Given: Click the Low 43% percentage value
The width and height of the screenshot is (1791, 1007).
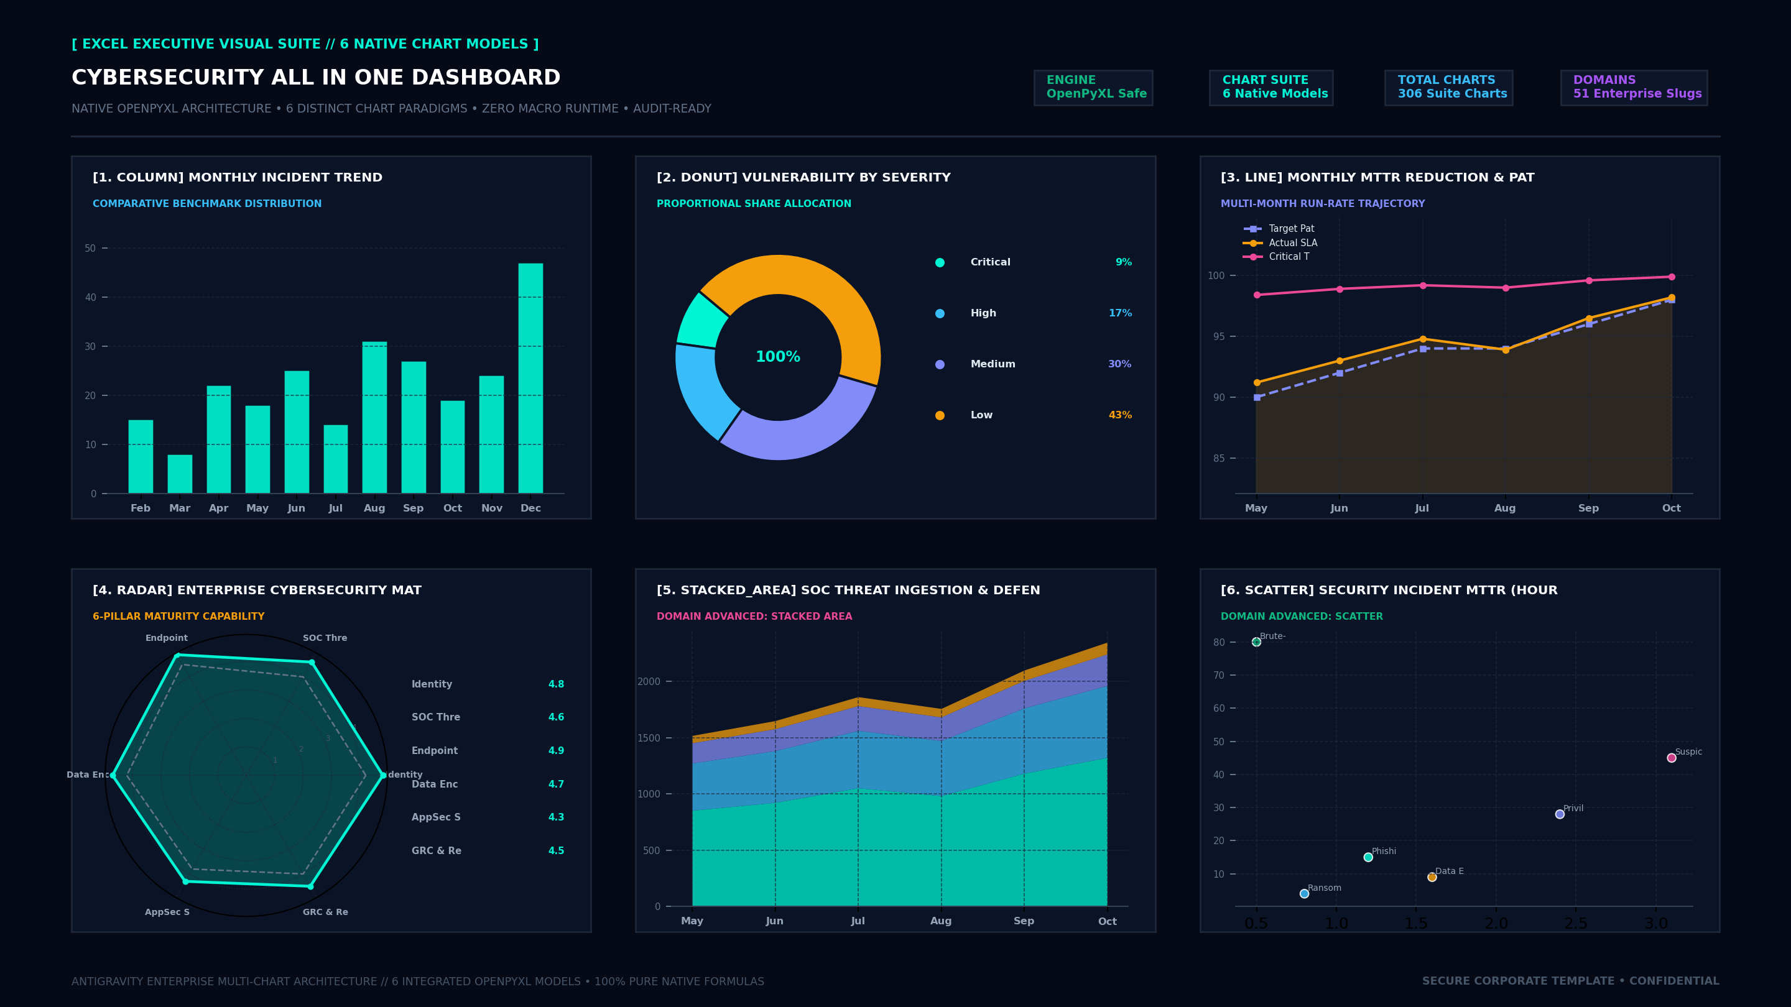Looking at the screenshot, I should coord(1120,416).
